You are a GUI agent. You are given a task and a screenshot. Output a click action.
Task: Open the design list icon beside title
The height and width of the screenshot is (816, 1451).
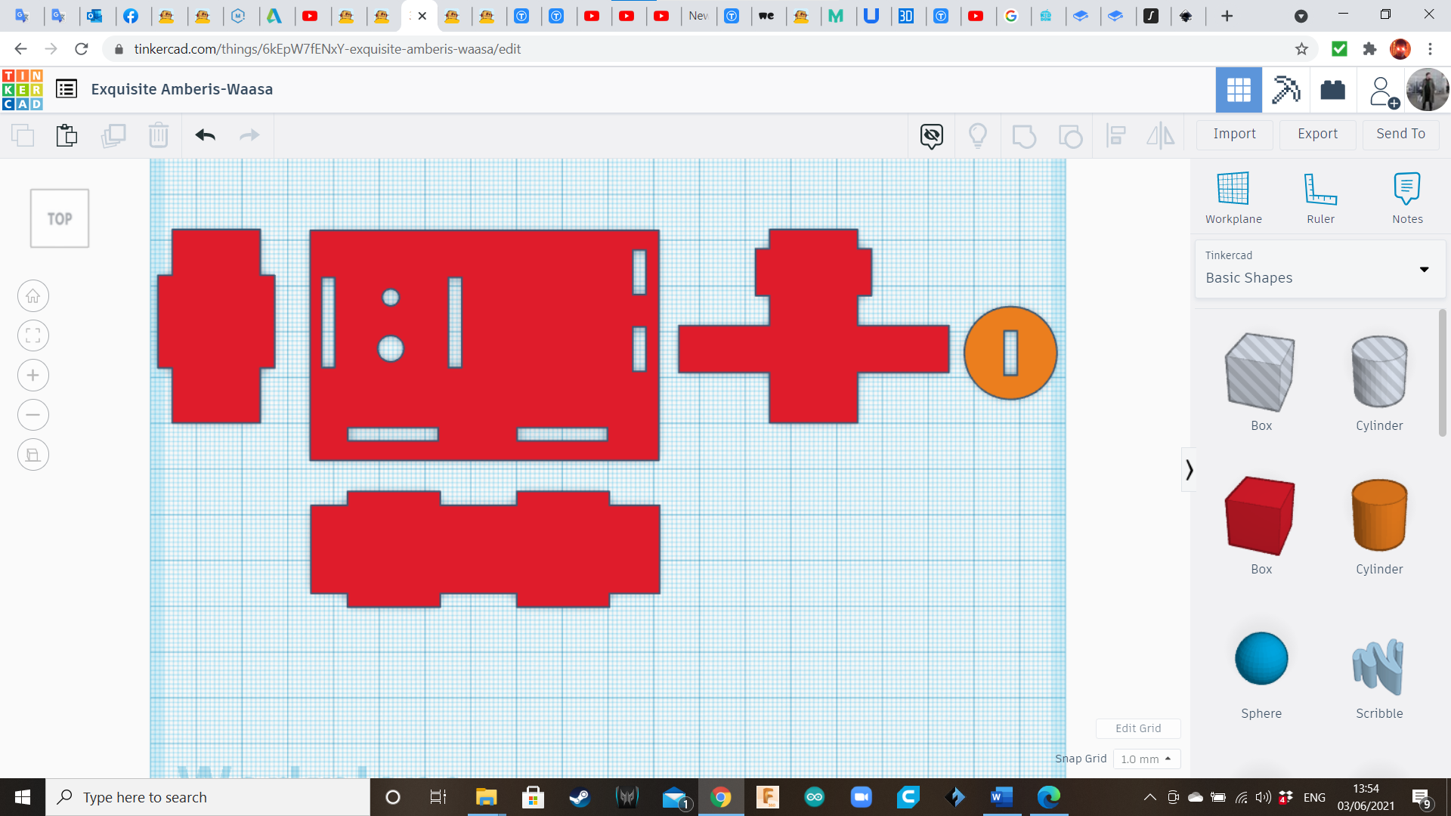click(x=67, y=89)
